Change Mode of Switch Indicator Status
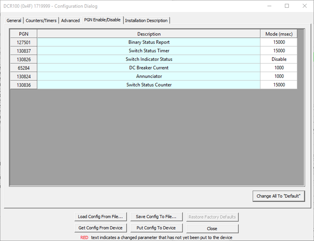The image size is (314, 241). click(279, 59)
